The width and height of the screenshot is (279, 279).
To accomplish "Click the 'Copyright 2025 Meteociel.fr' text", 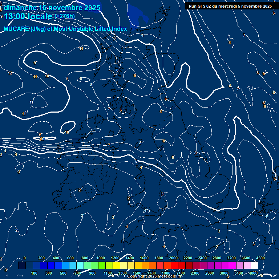I will pos(154,276).
